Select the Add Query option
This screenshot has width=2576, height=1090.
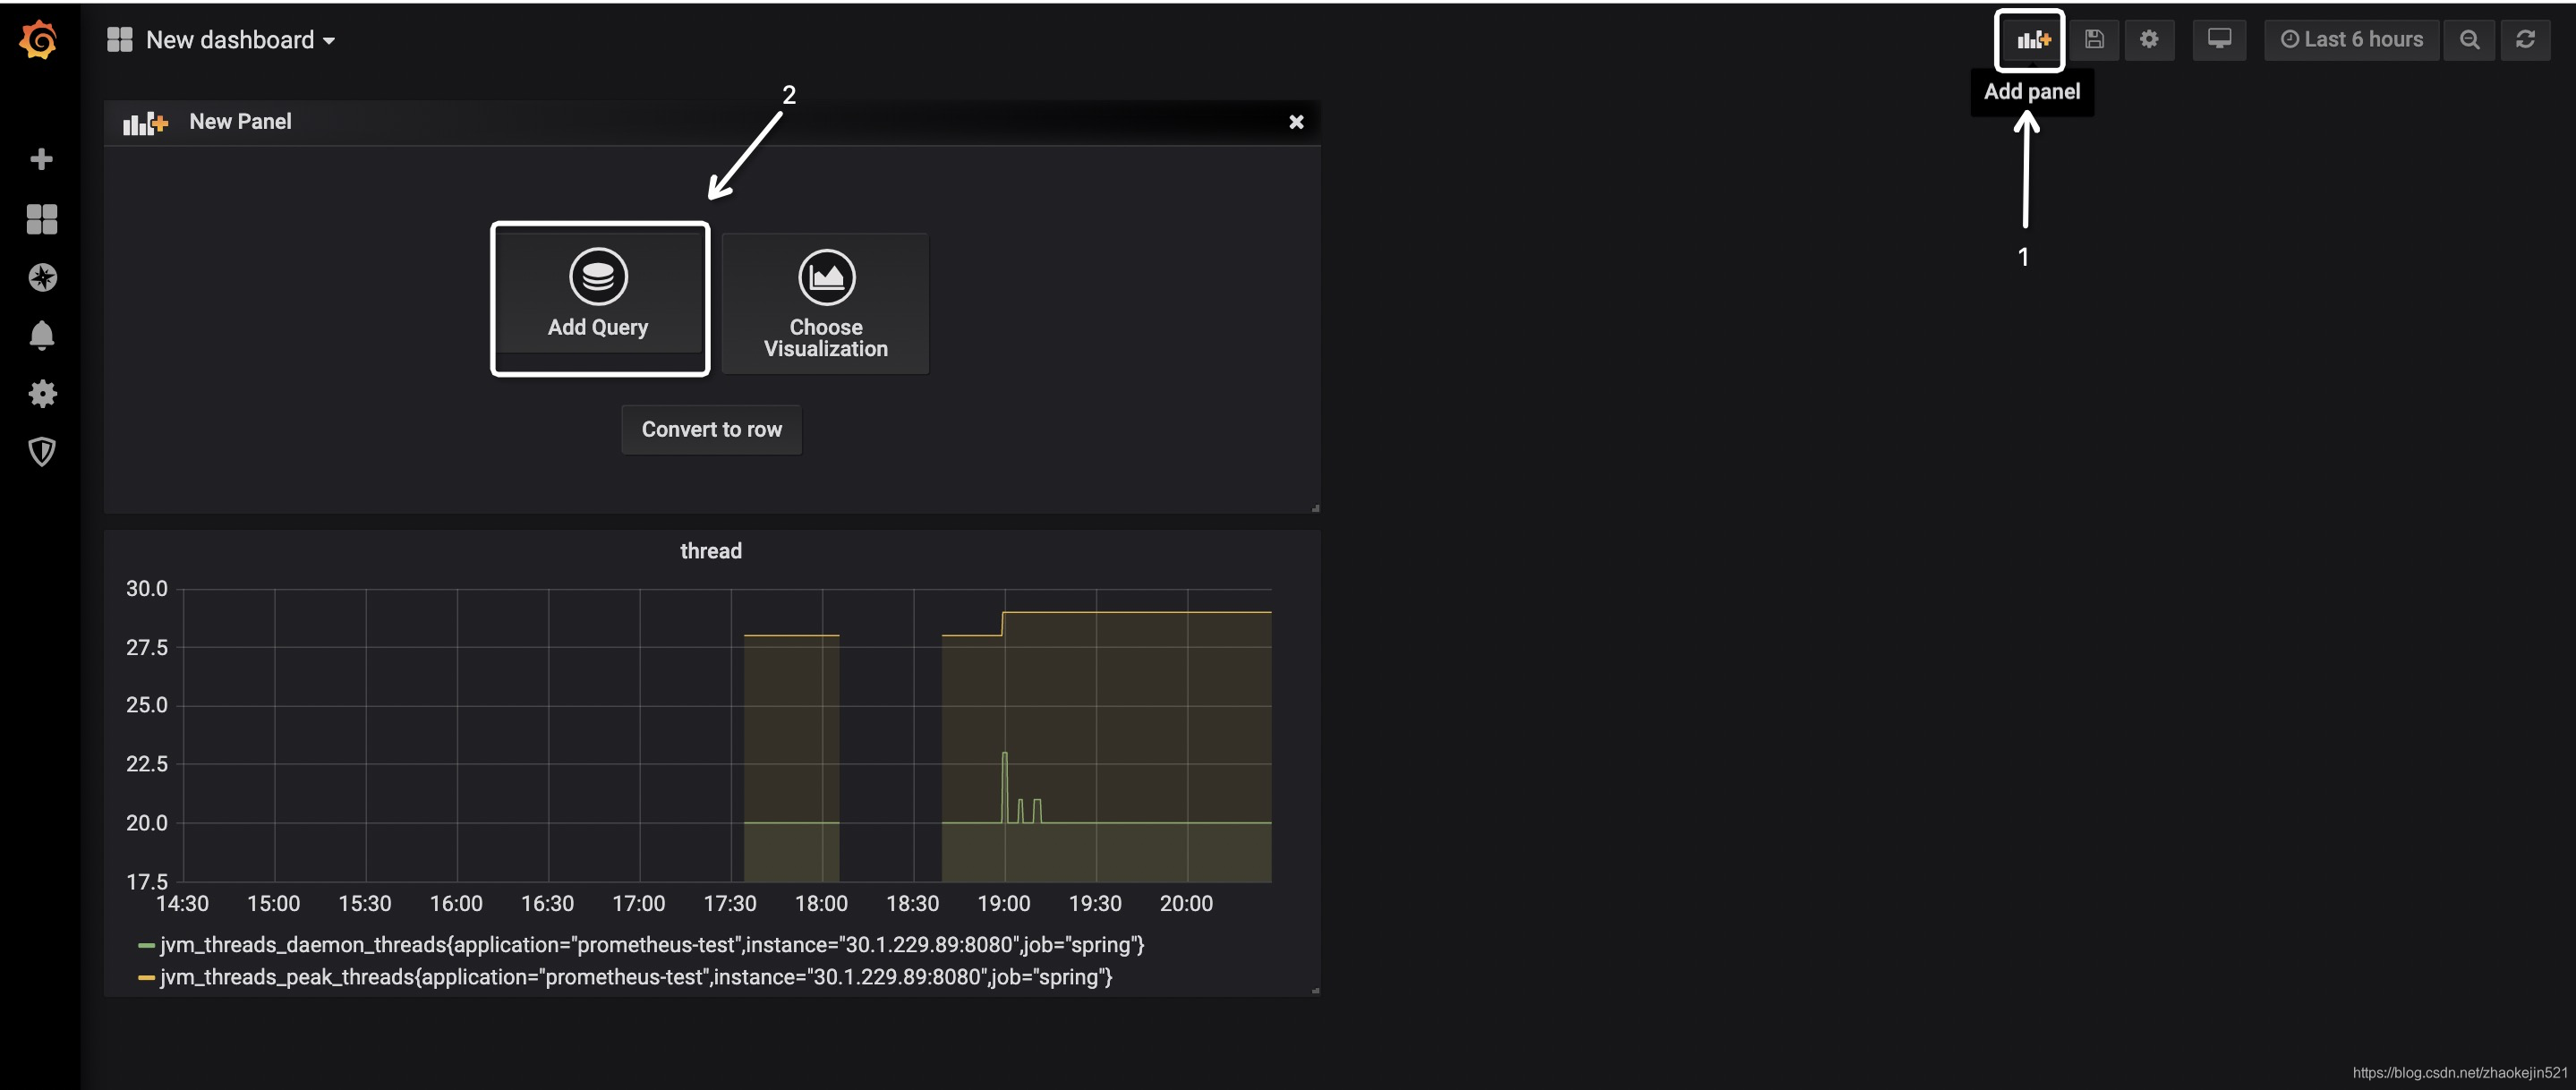point(596,297)
